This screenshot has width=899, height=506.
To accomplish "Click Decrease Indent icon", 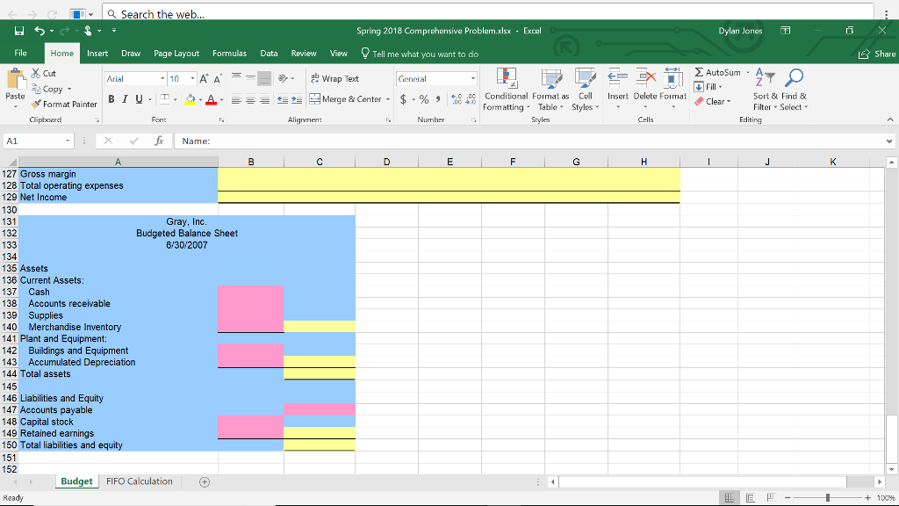I will point(283,100).
